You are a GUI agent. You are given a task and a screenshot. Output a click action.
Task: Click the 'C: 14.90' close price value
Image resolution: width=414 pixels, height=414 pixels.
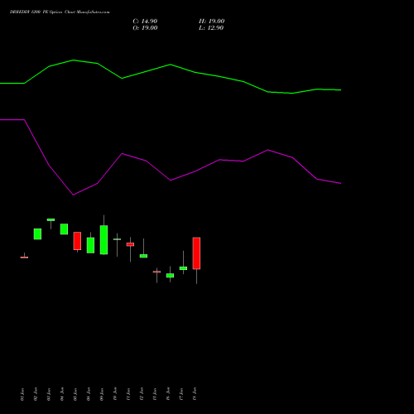click(x=145, y=22)
